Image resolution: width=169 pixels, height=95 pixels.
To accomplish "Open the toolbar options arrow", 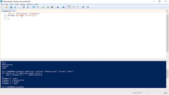I will point(91,8).
